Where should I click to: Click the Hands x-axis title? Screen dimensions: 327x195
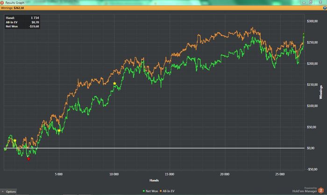coord(154,181)
